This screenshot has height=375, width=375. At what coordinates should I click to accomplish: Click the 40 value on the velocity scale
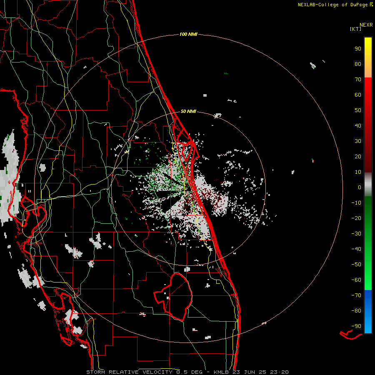(358, 125)
